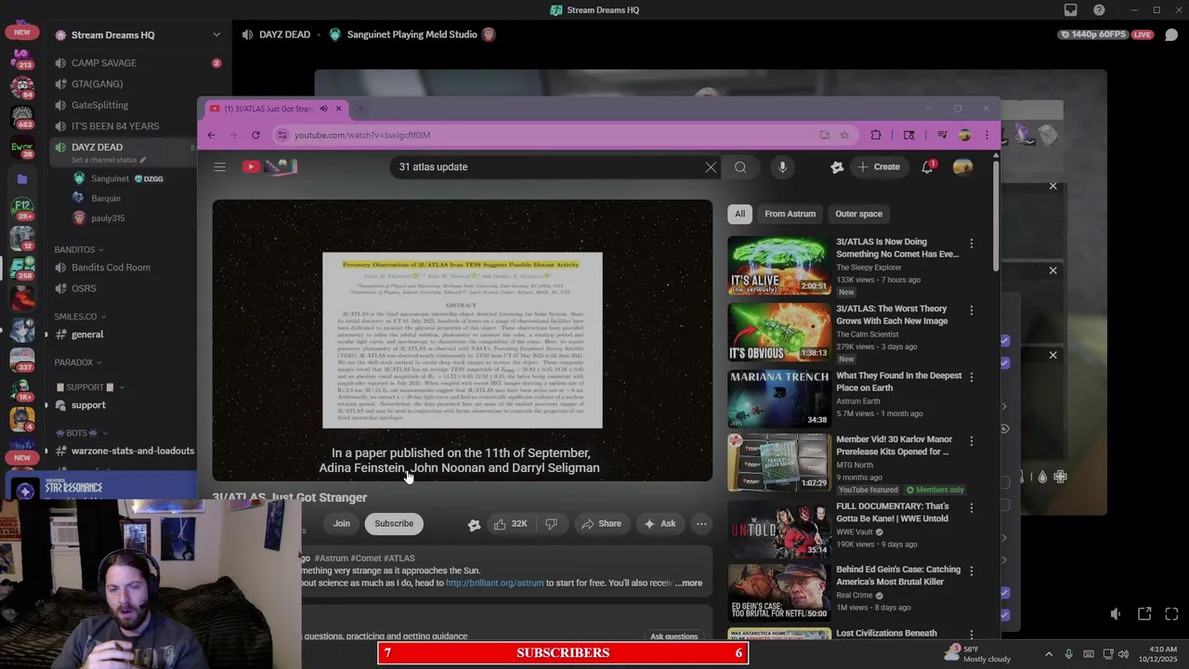Open 'The Worst Theory Grows' video thumbnail
The width and height of the screenshot is (1189, 669).
coord(778,332)
